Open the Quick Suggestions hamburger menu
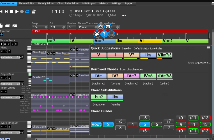 point(208,47)
